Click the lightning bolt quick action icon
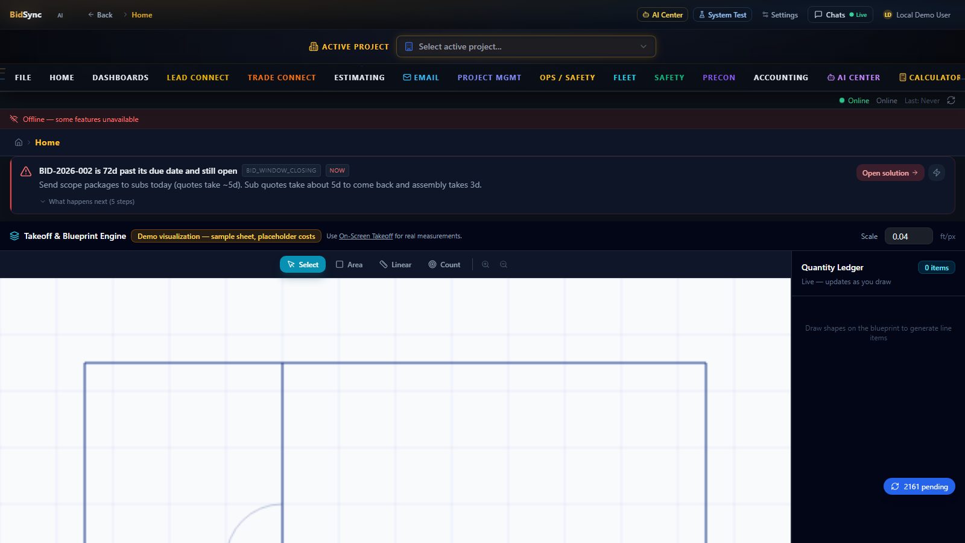 pyautogui.click(x=937, y=173)
